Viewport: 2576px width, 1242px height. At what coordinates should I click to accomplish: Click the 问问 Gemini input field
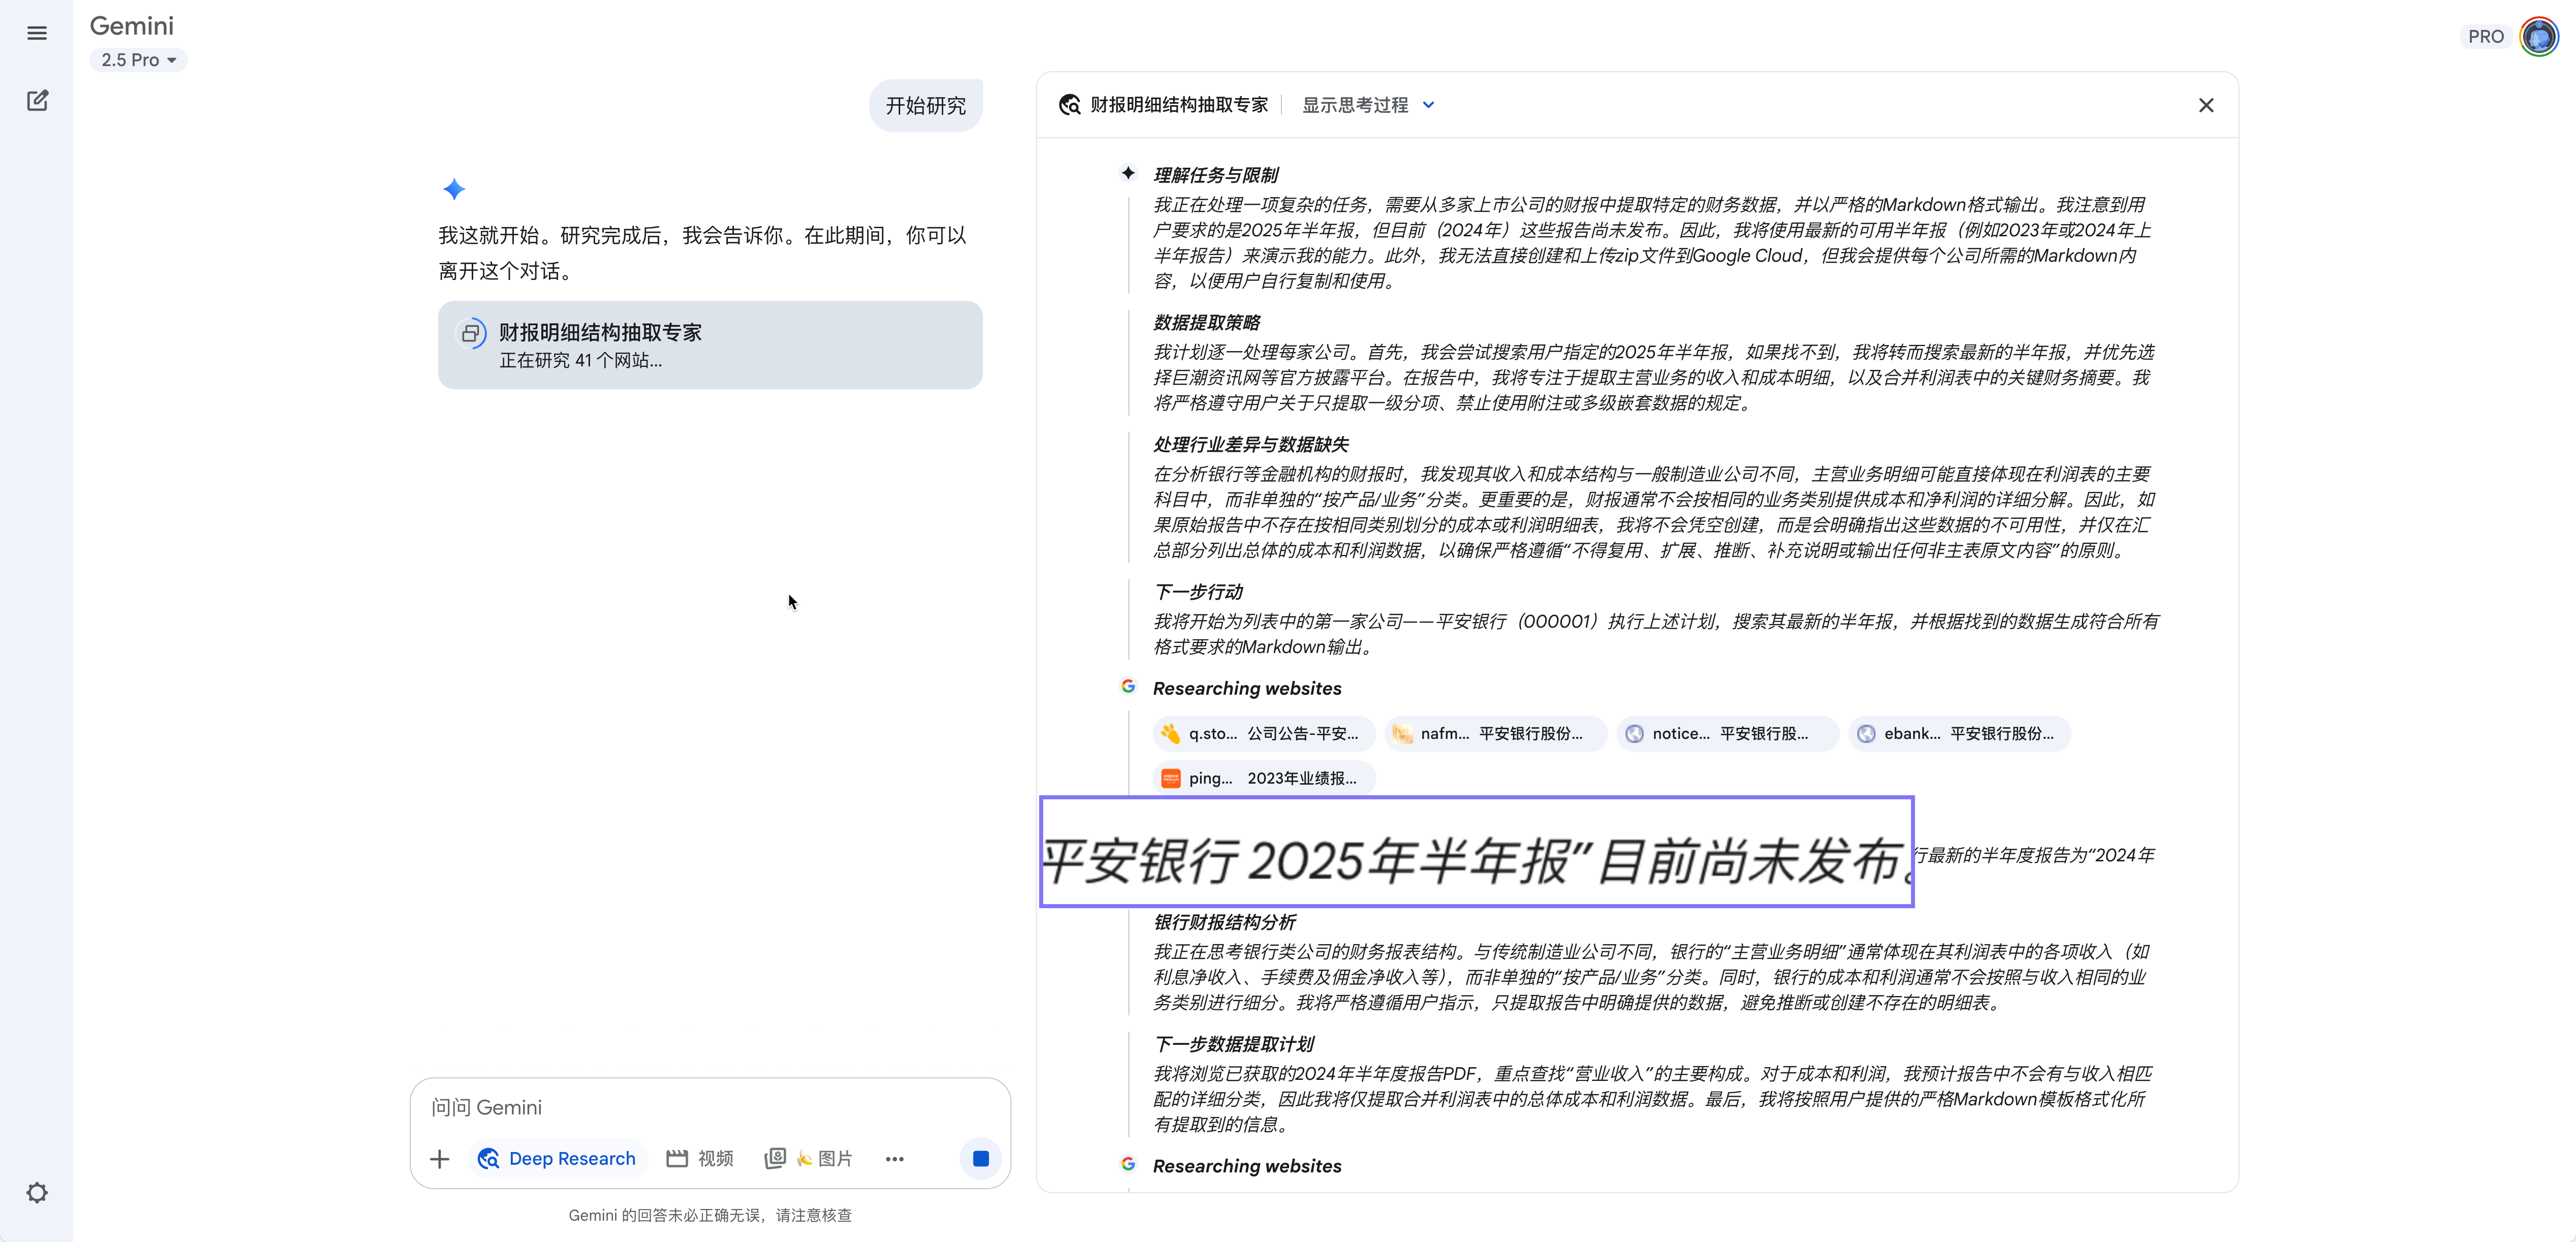click(700, 1107)
